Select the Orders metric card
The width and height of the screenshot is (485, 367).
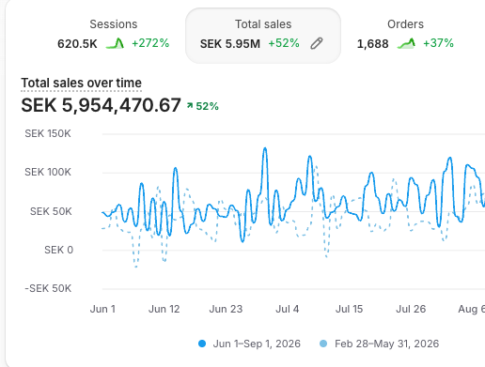point(405,36)
